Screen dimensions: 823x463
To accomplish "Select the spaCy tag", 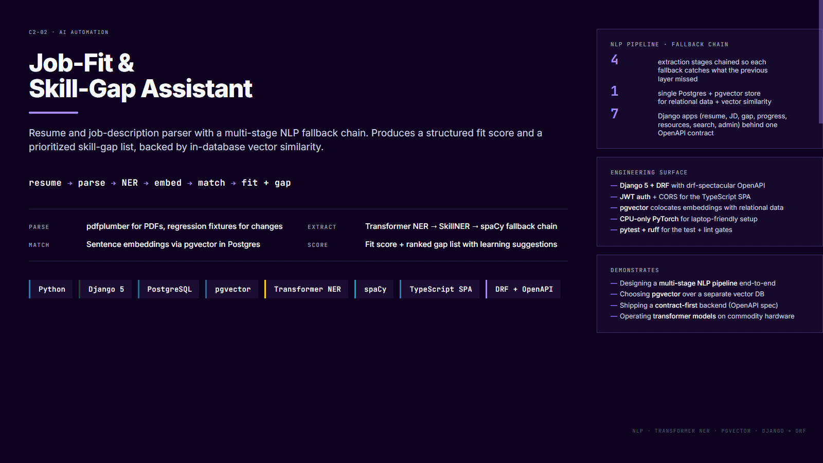I will pyautogui.click(x=374, y=289).
